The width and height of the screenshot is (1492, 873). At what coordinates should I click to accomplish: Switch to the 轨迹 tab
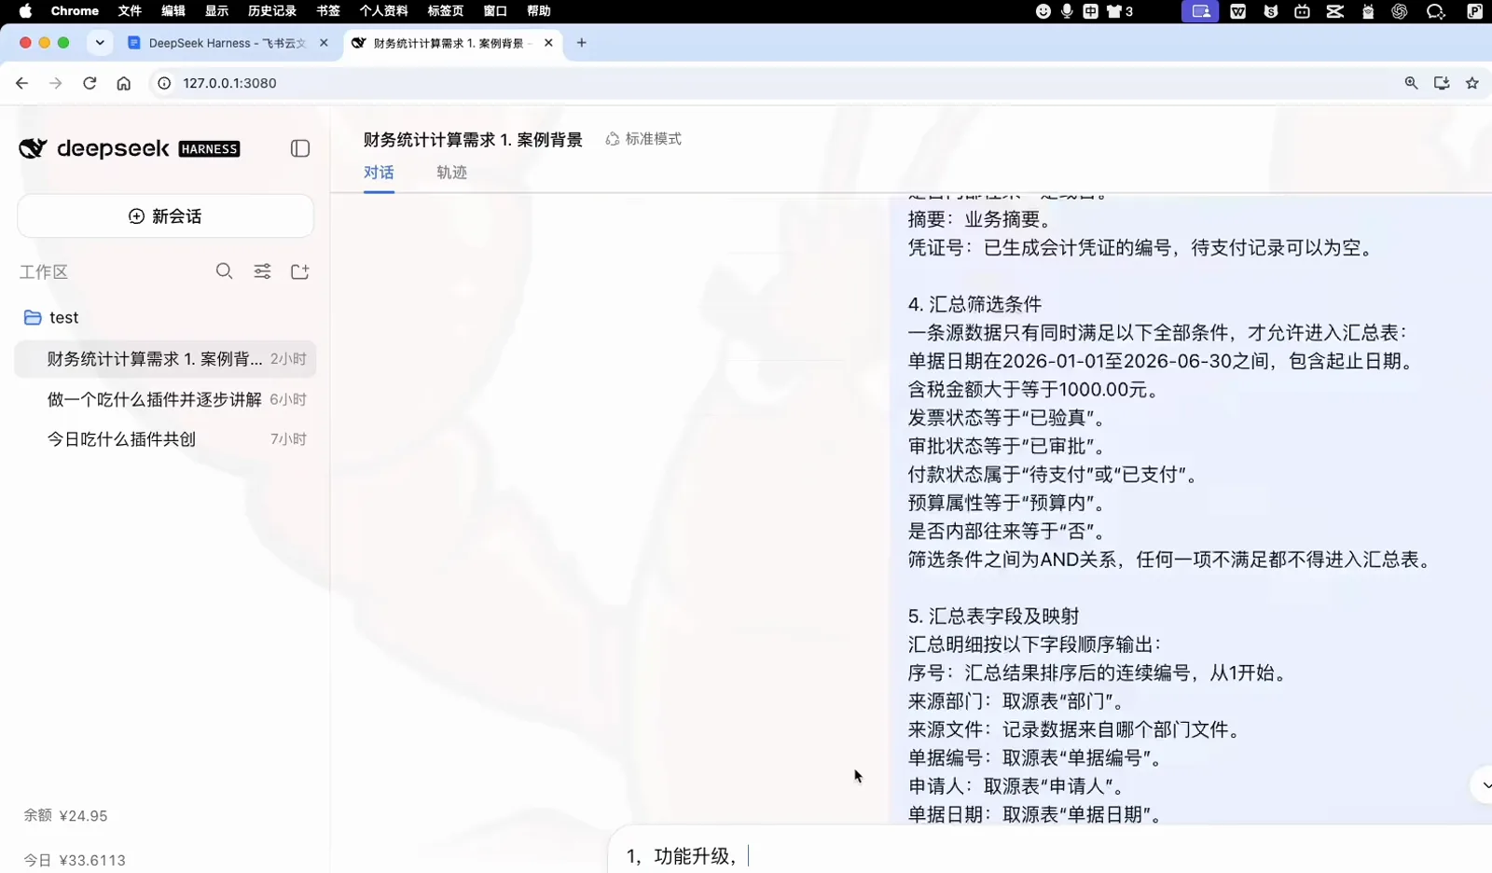pyautogui.click(x=451, y=173)
